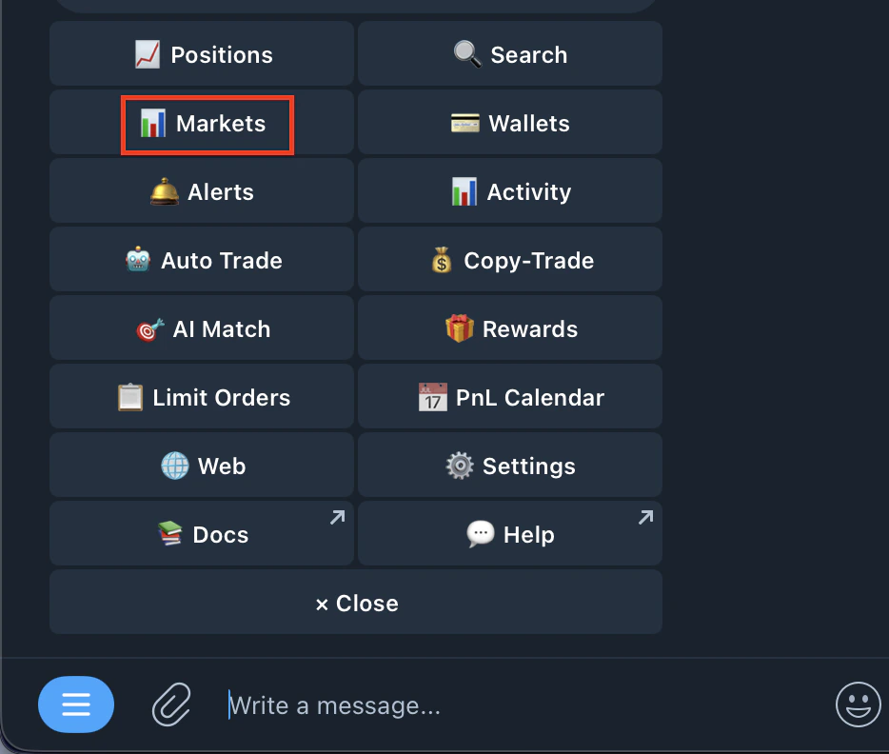Open the Activity section
The height and width of the screenshot is (754, 889).
tap(509, 190)
